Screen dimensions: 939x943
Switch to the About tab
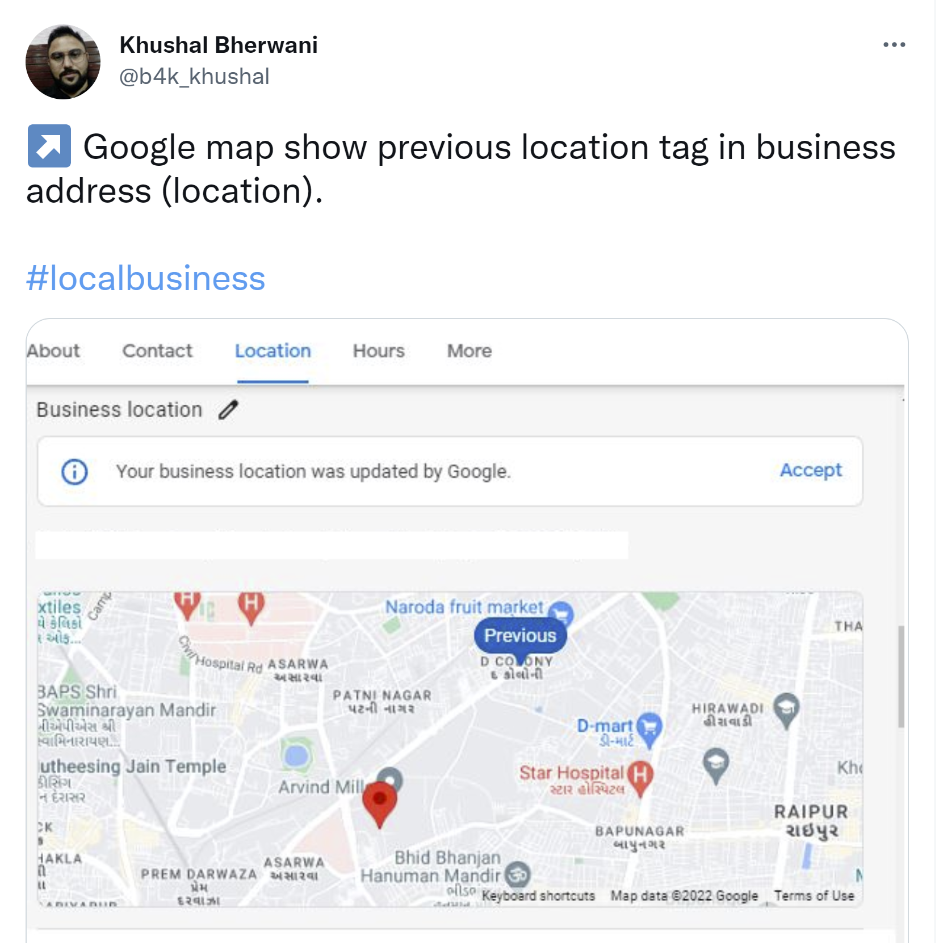pos(53,351)
